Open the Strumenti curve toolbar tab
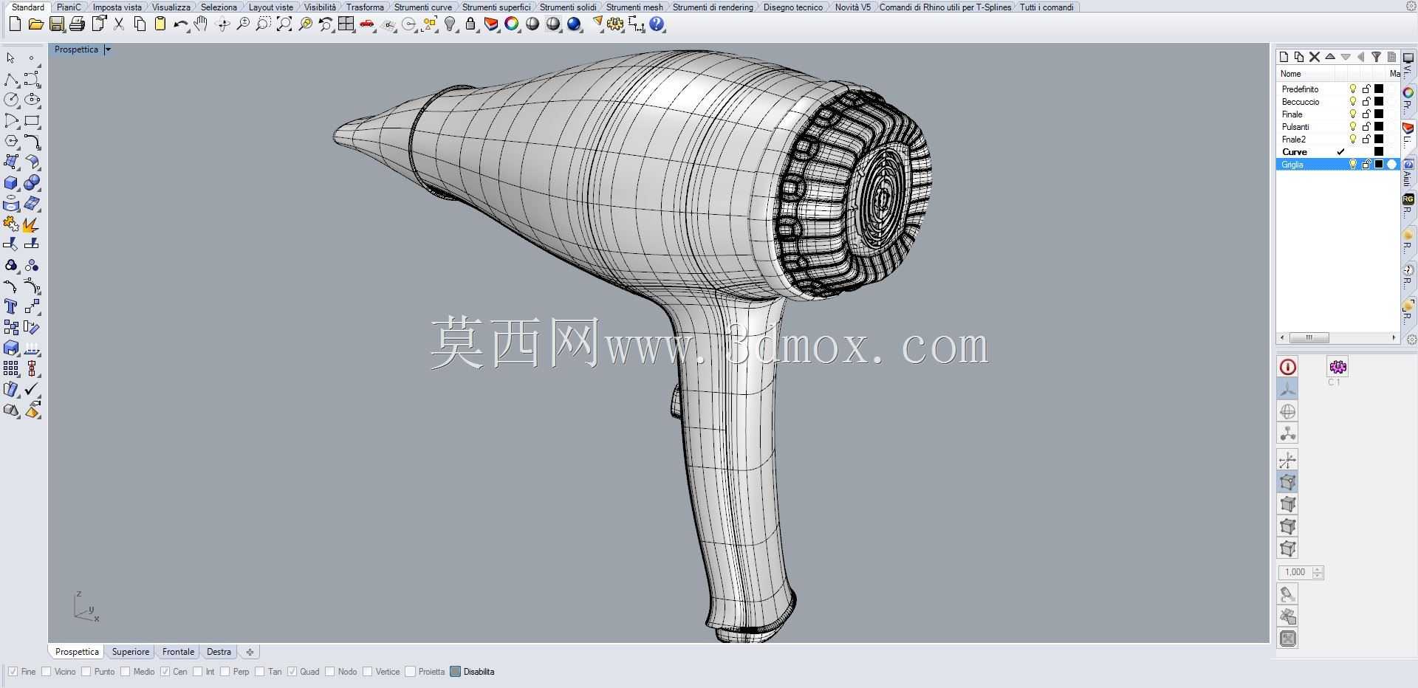The image size is (1418, 688). pos(423,7)
